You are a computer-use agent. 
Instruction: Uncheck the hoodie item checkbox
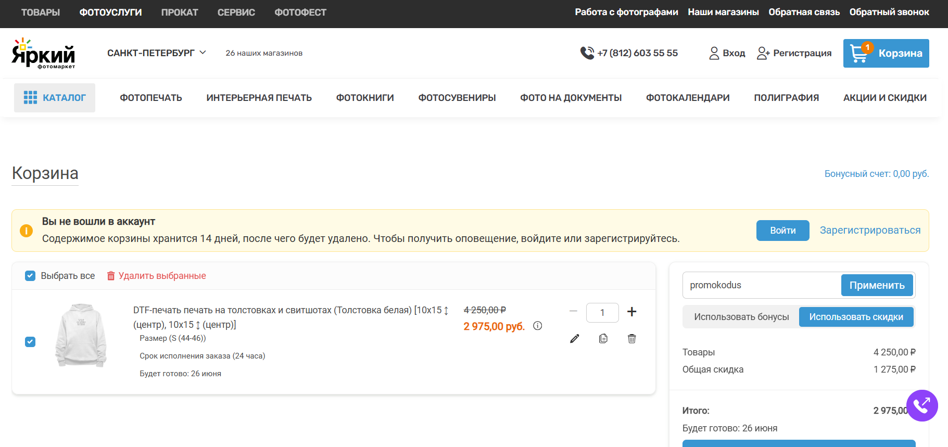tap(30, 342)
